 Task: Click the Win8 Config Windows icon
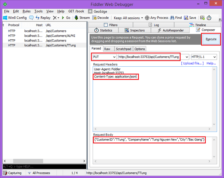(x=5, y=18)
